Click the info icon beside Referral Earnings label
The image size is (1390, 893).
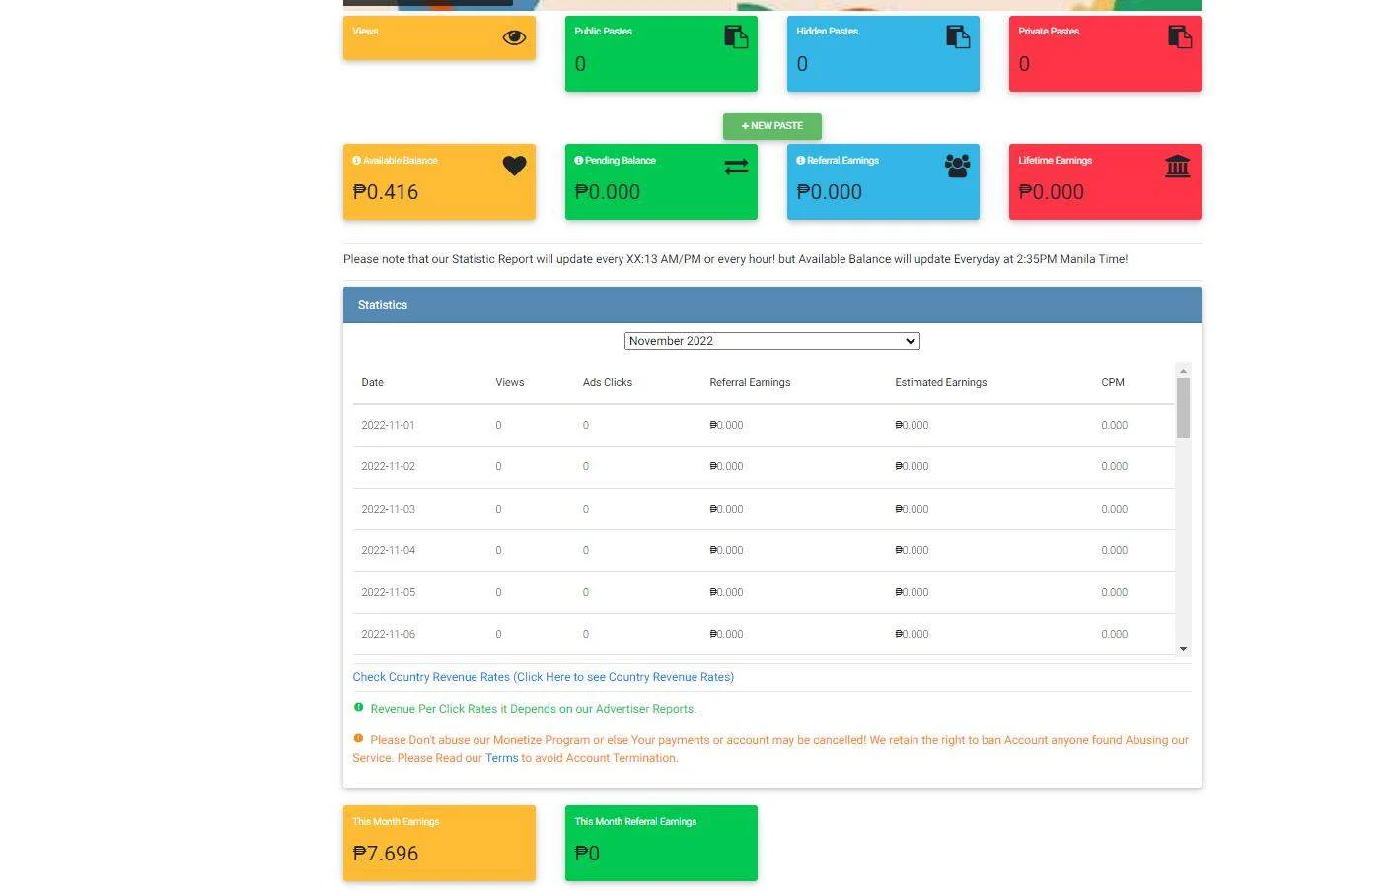point(801,160)
